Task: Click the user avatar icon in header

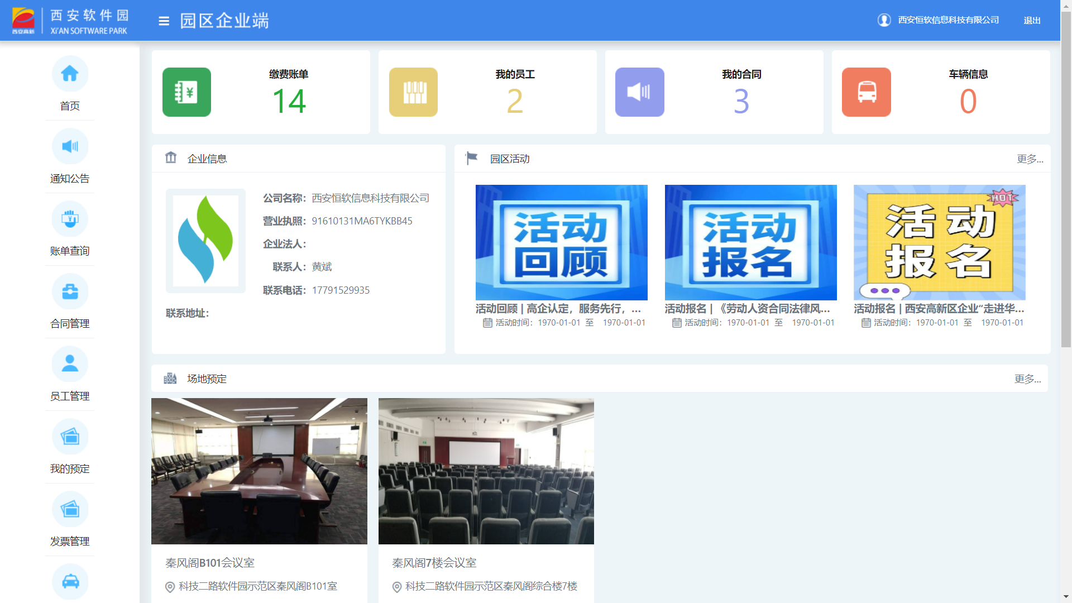Action: tap(884, 20)
